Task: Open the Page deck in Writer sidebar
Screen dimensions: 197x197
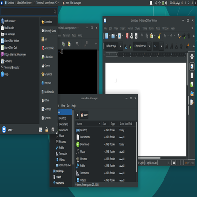Action: click(192, 75)
